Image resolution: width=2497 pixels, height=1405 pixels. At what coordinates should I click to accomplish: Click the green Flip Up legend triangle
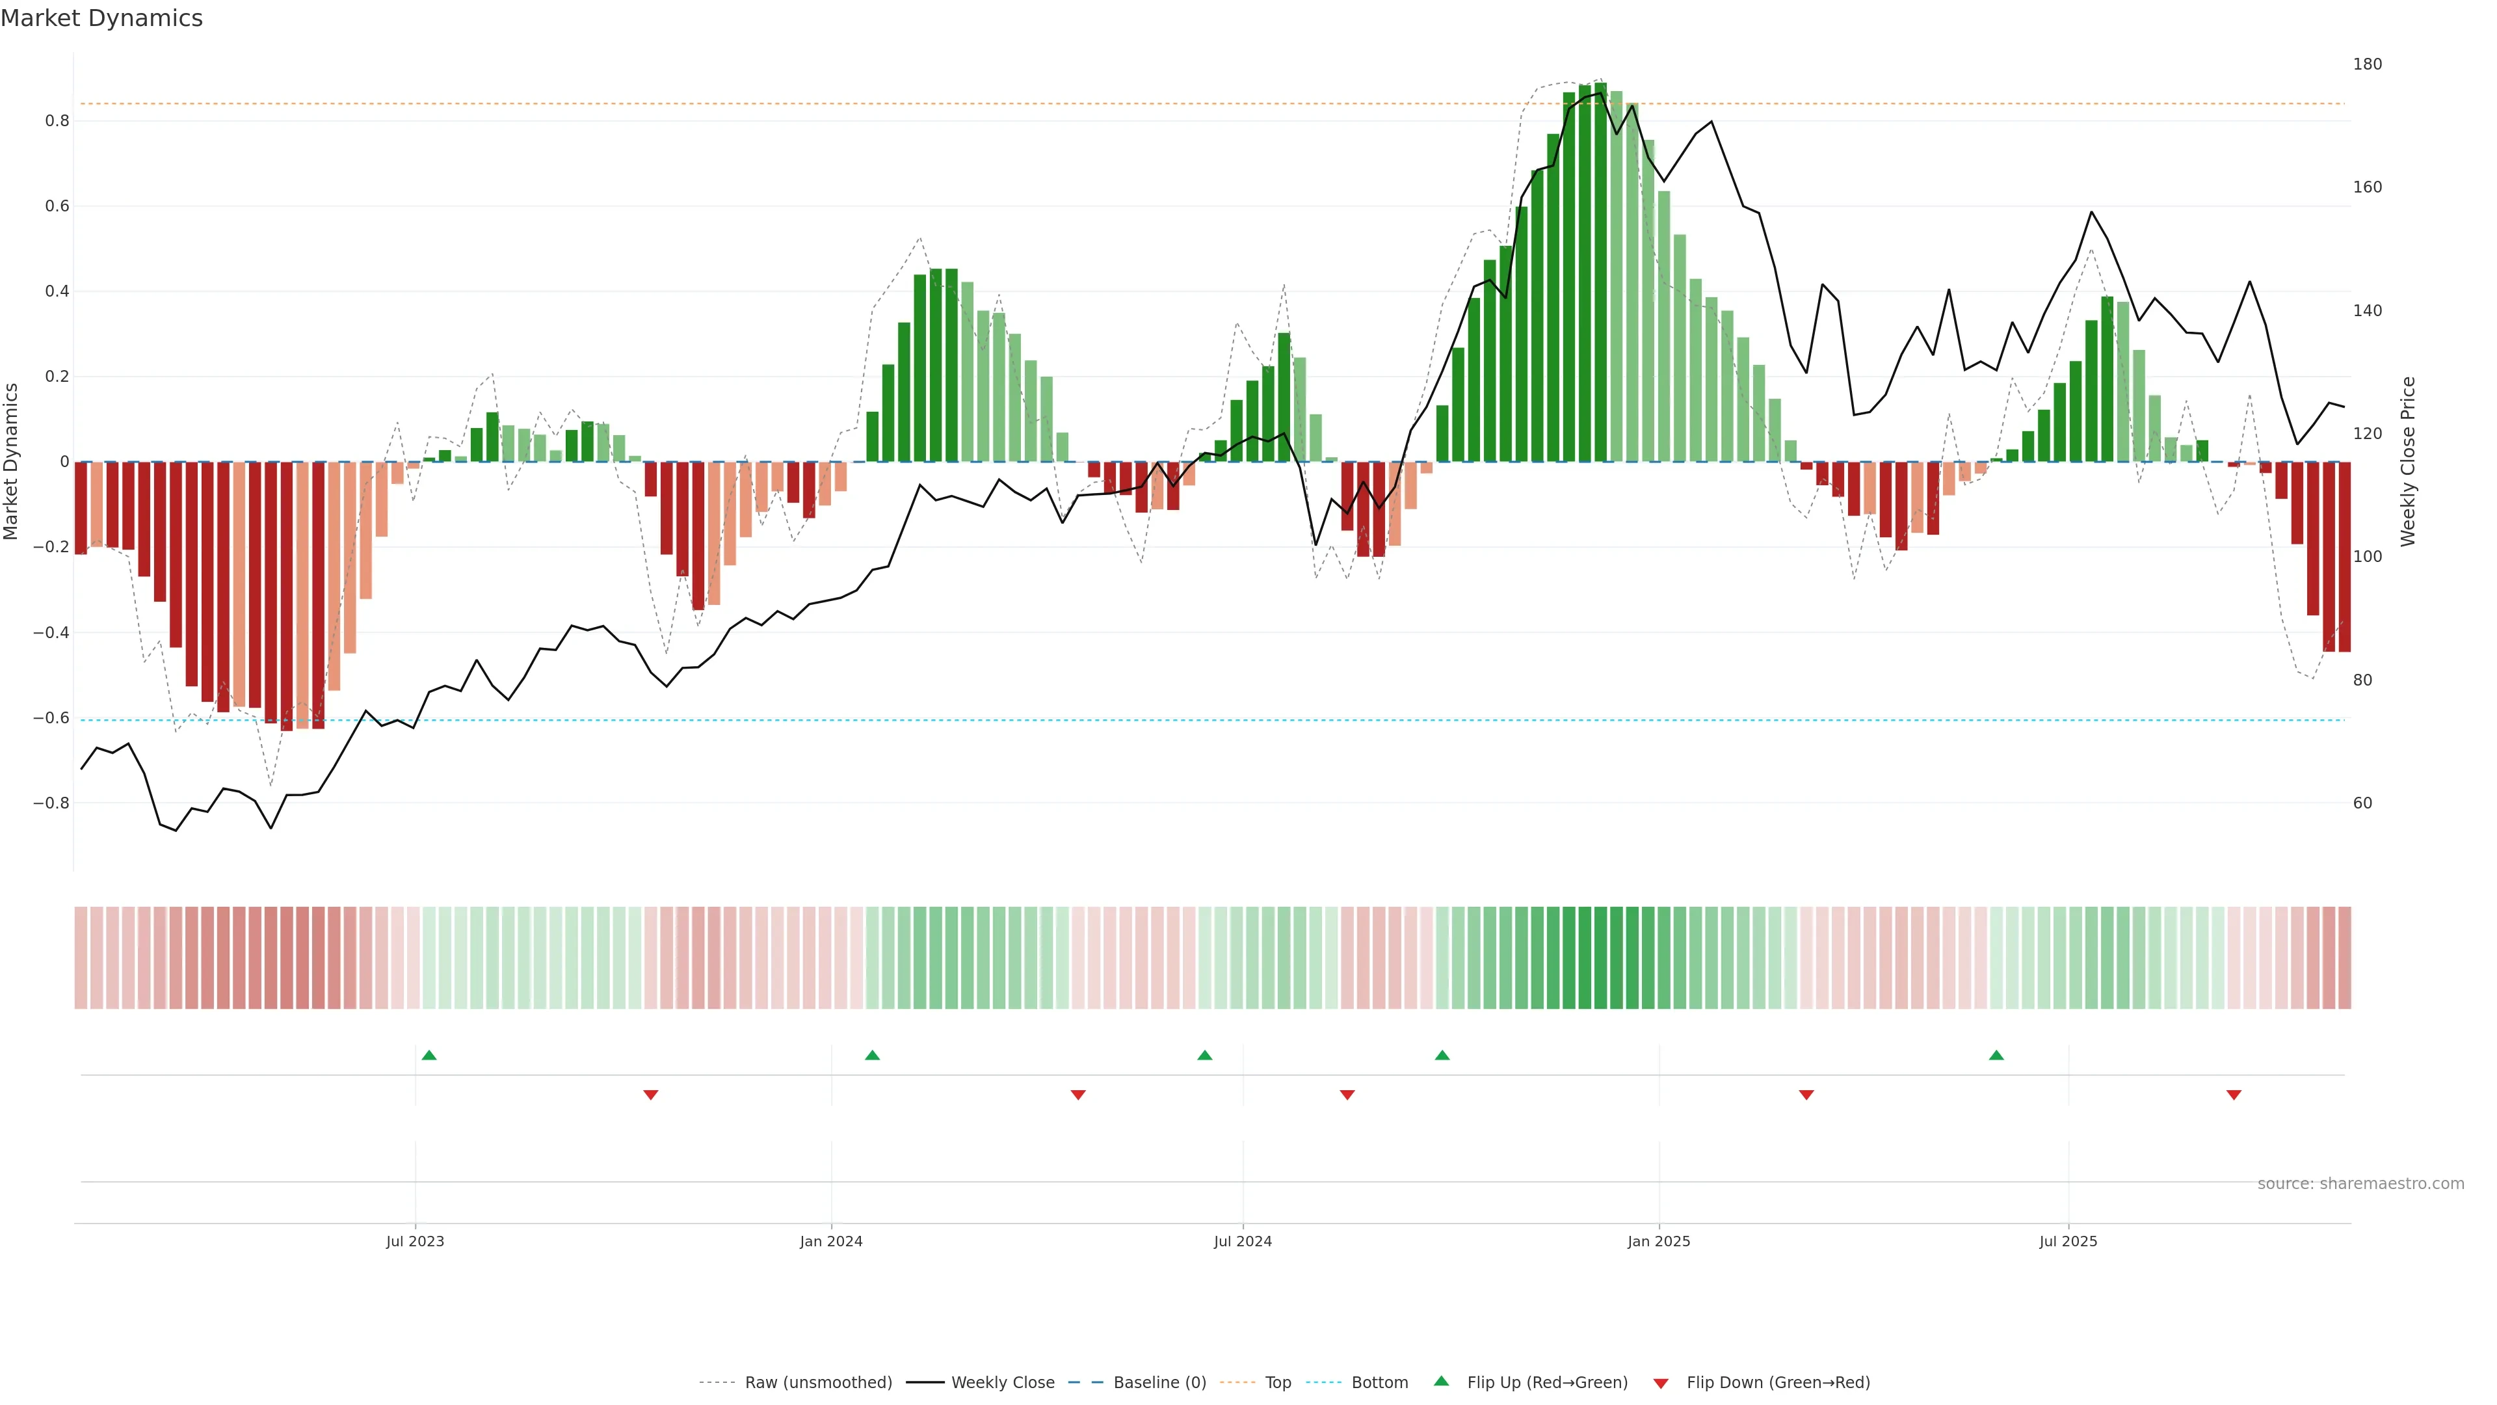(1442, 1381)
